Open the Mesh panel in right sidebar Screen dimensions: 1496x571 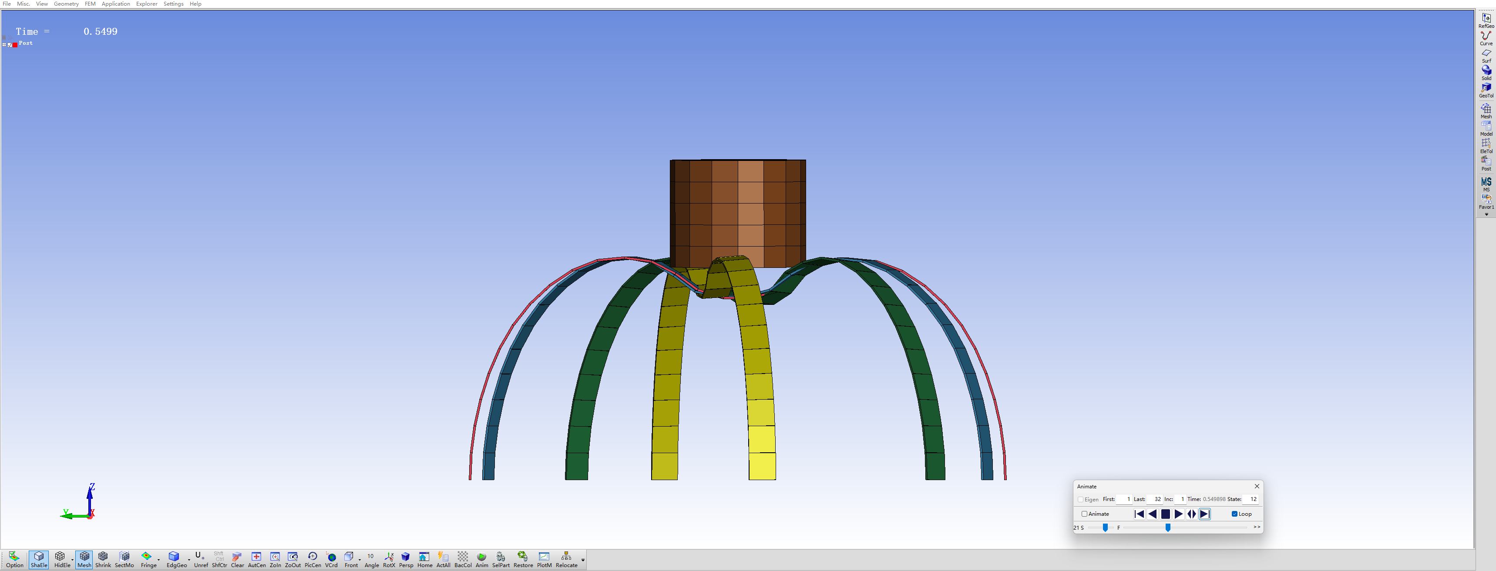point(1486,111)
